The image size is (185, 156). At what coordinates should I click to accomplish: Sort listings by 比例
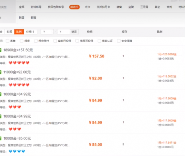click(x=19, y=32)
